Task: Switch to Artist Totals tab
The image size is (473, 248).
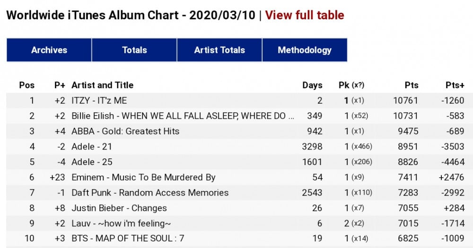Action: pyautogui.click(x=219, y=50)
